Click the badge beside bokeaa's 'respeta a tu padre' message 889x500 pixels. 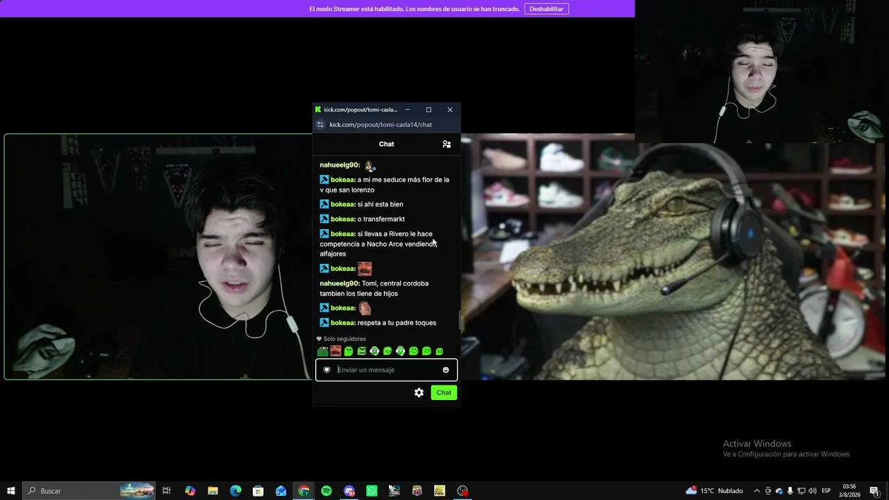click(324, 323)
